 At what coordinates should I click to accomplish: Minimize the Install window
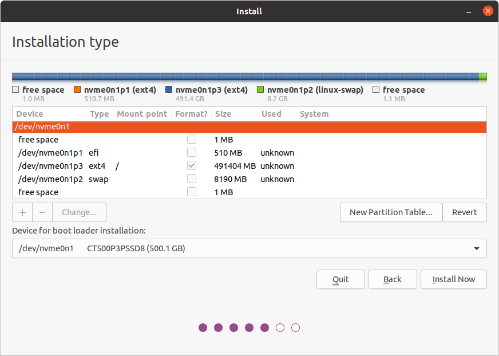469,11
